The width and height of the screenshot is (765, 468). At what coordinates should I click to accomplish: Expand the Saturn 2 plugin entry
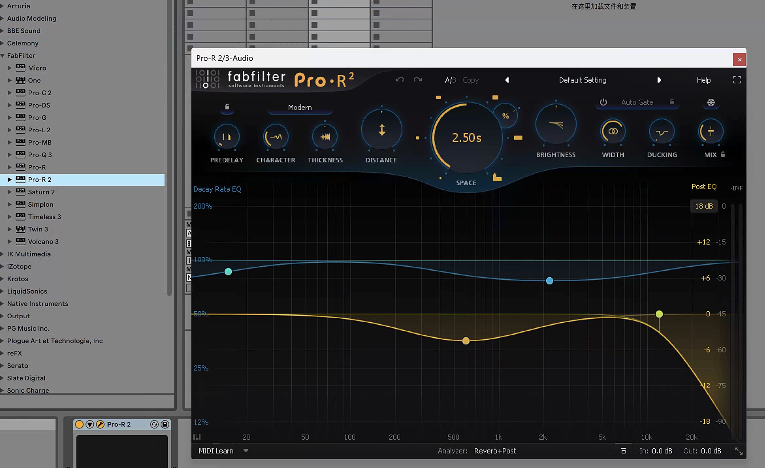point(10,192)
